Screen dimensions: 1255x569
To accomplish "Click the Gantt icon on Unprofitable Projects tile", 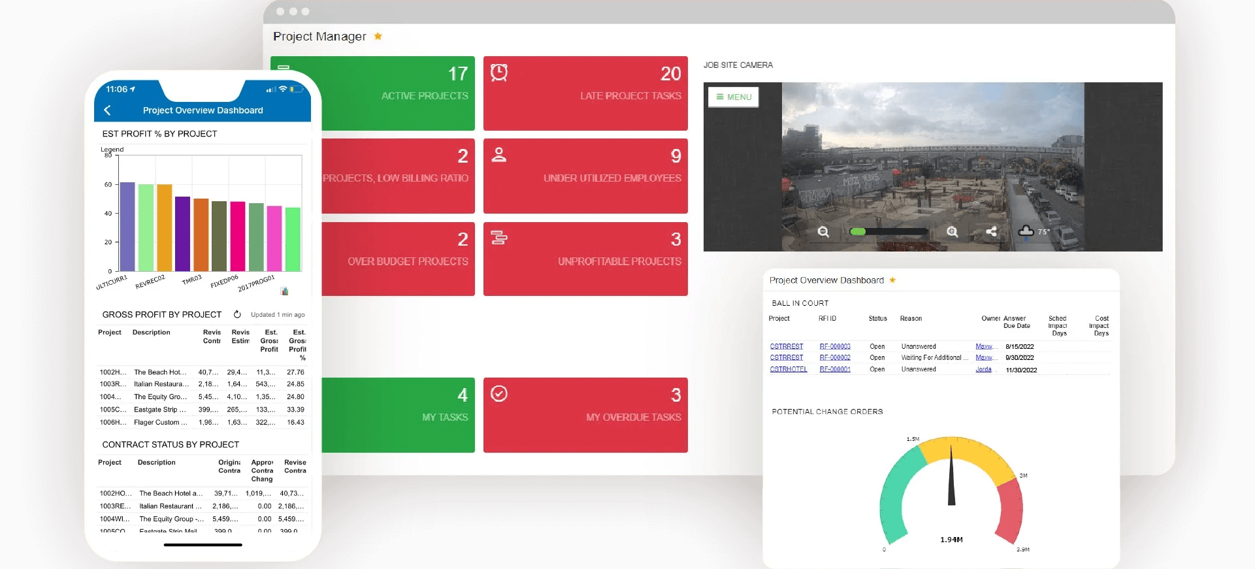I will [499, 238].
